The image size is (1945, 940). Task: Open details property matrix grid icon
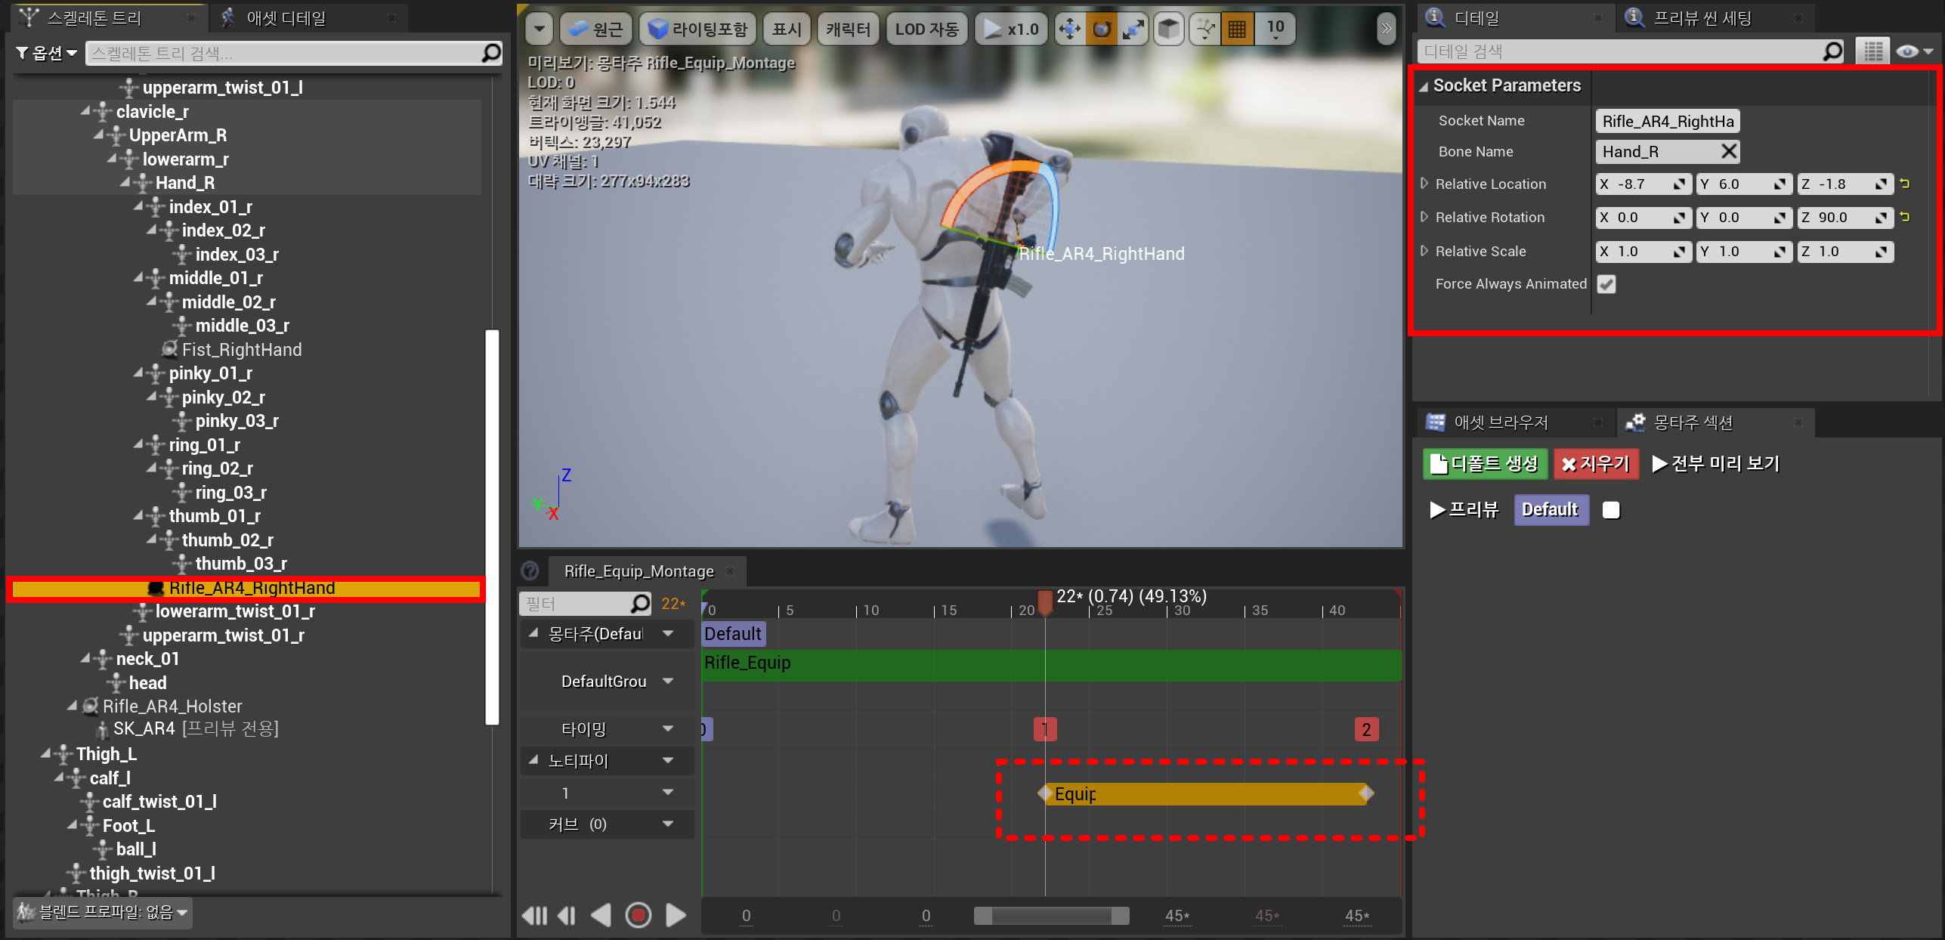pos(1872,51)
